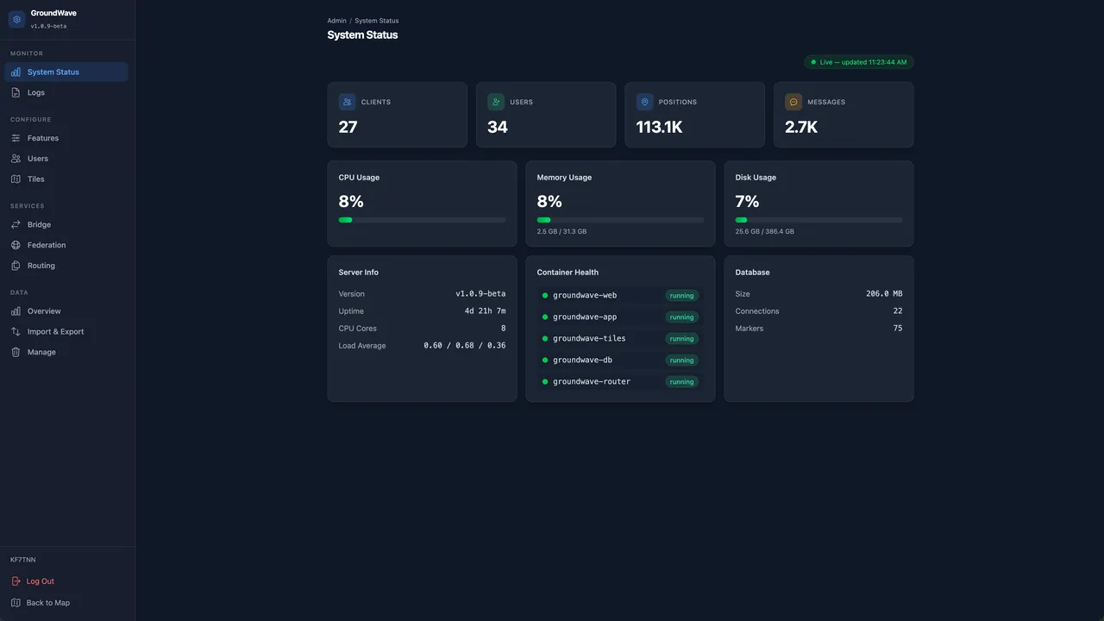
Task: Open the System Status page
Action: tap(66, 72)
